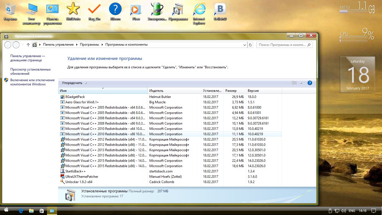The image size is (382, 215).
Task: Sort by Размер column header
Action: [235, 91]
